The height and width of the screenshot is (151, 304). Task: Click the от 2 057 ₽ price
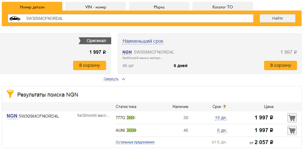[261, 143]
